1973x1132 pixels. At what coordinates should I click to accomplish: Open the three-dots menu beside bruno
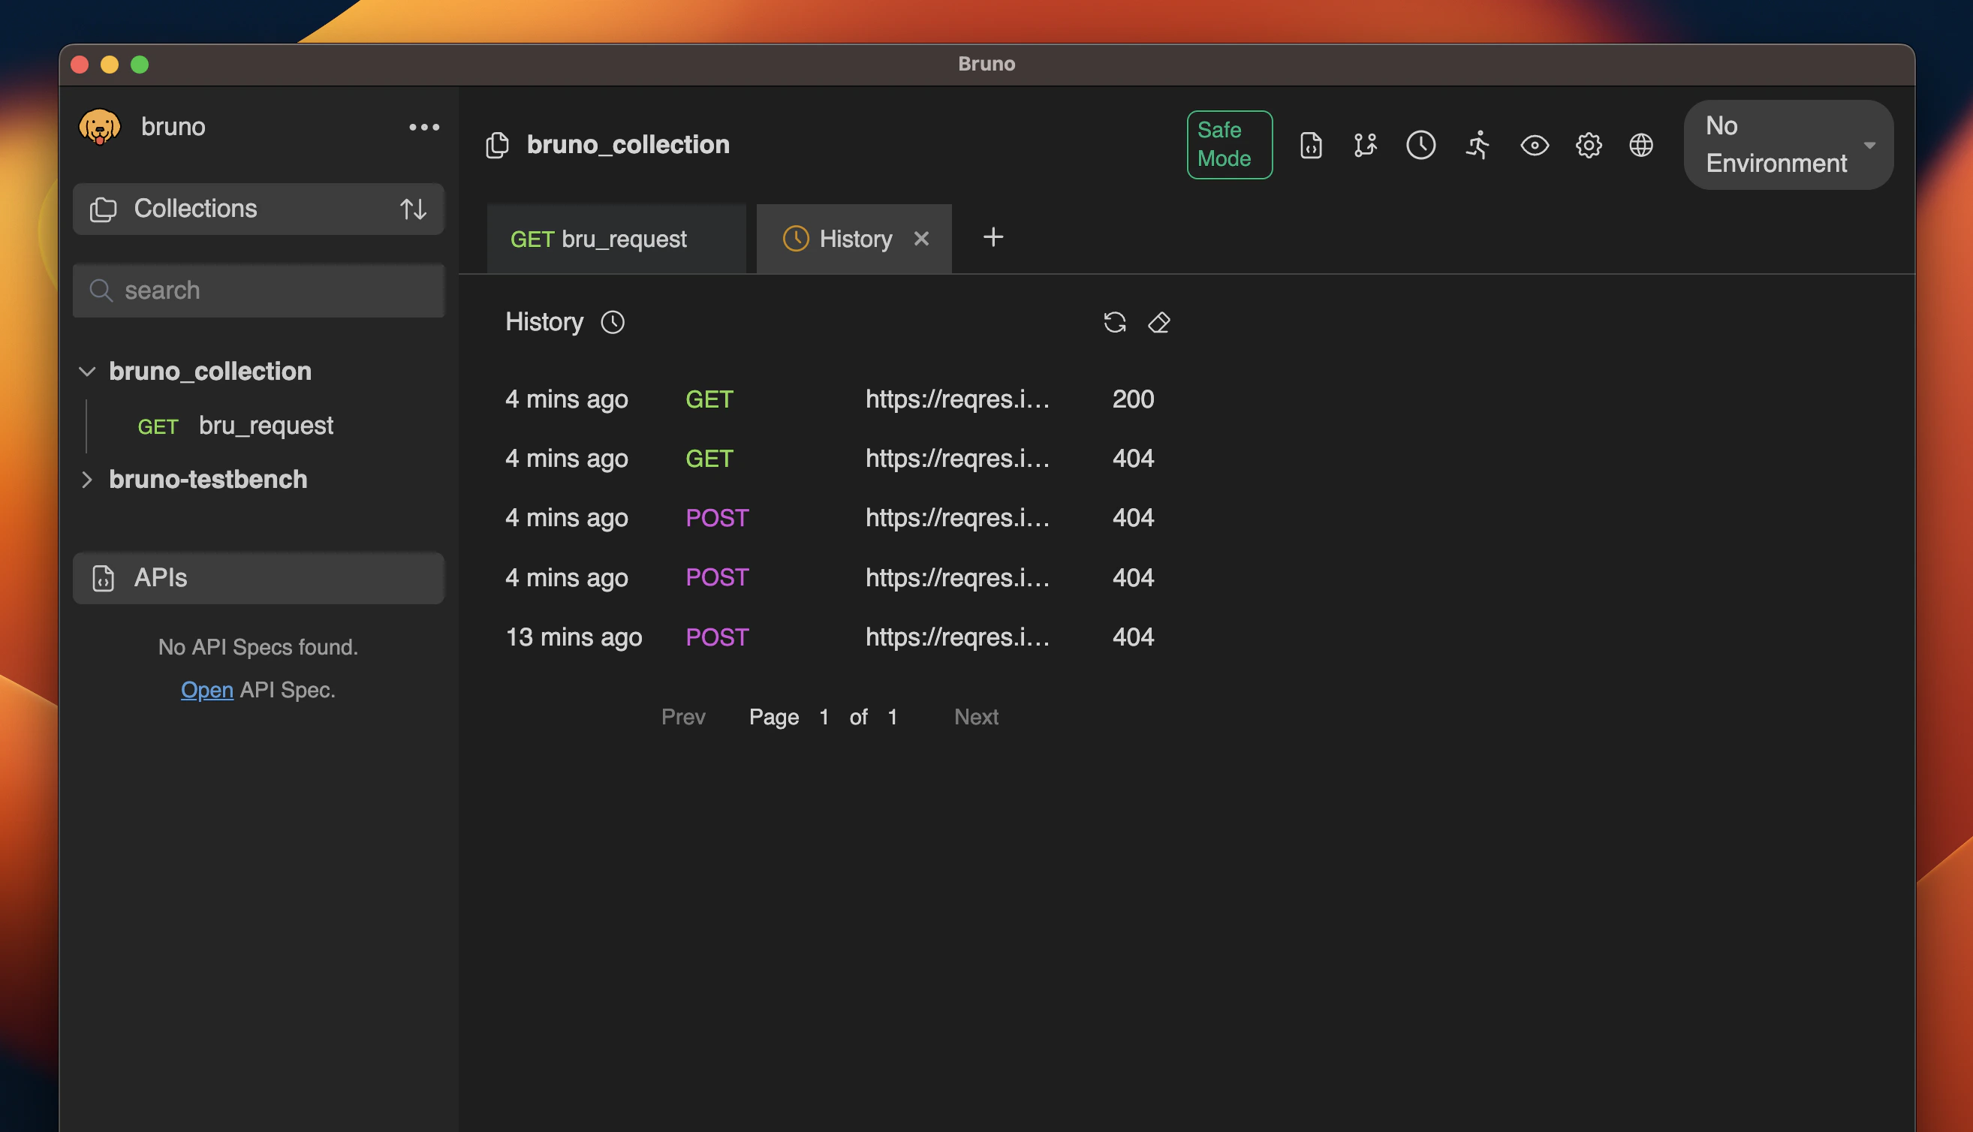coord(423,128)
